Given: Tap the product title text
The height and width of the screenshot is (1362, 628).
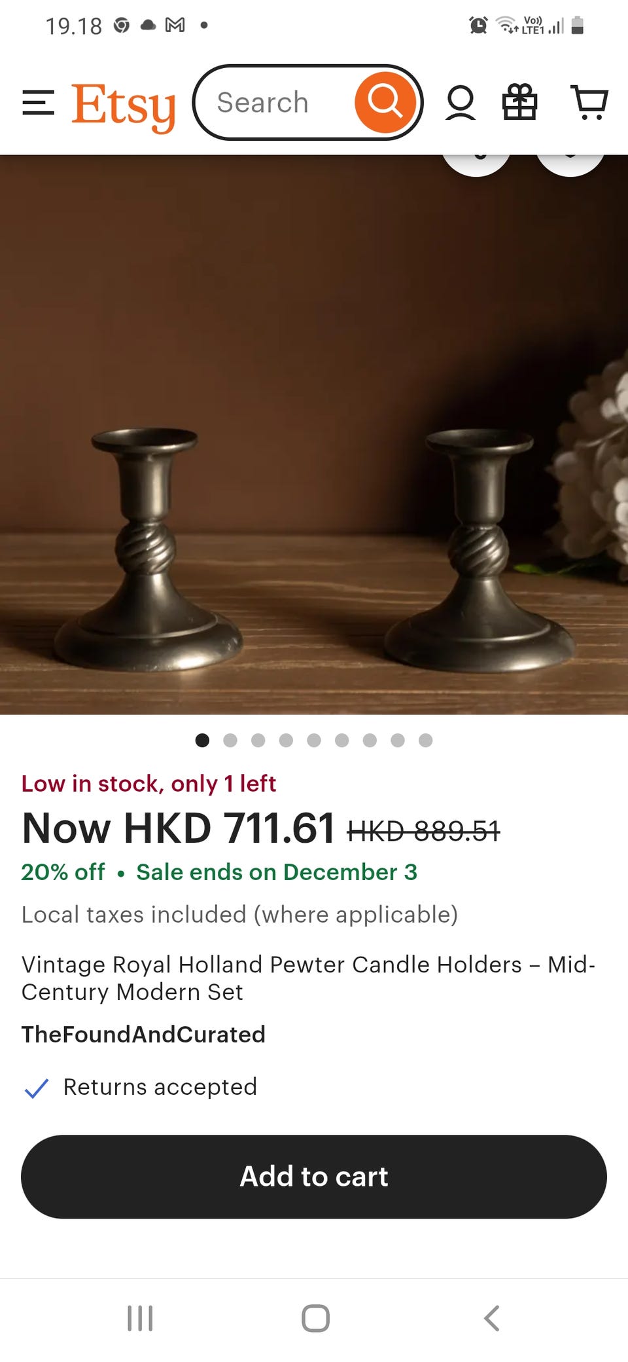Looking at the screenshot, I should coord(308,978).
